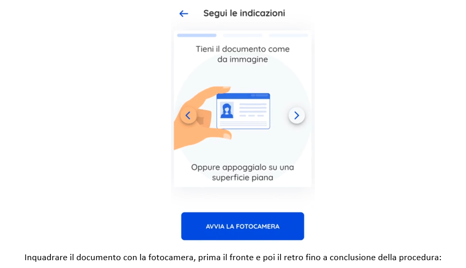Select 'Tieni il documento come da immagine' text

click(242, 54)
